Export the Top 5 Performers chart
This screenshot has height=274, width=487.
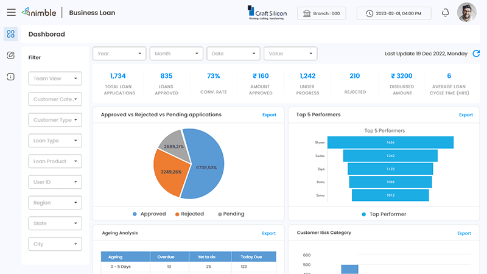[466, 115]
